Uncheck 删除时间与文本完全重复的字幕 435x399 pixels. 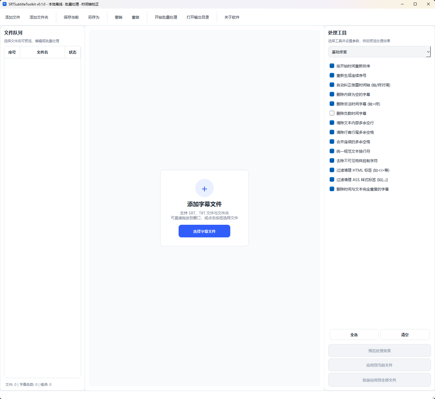(332, 189)
